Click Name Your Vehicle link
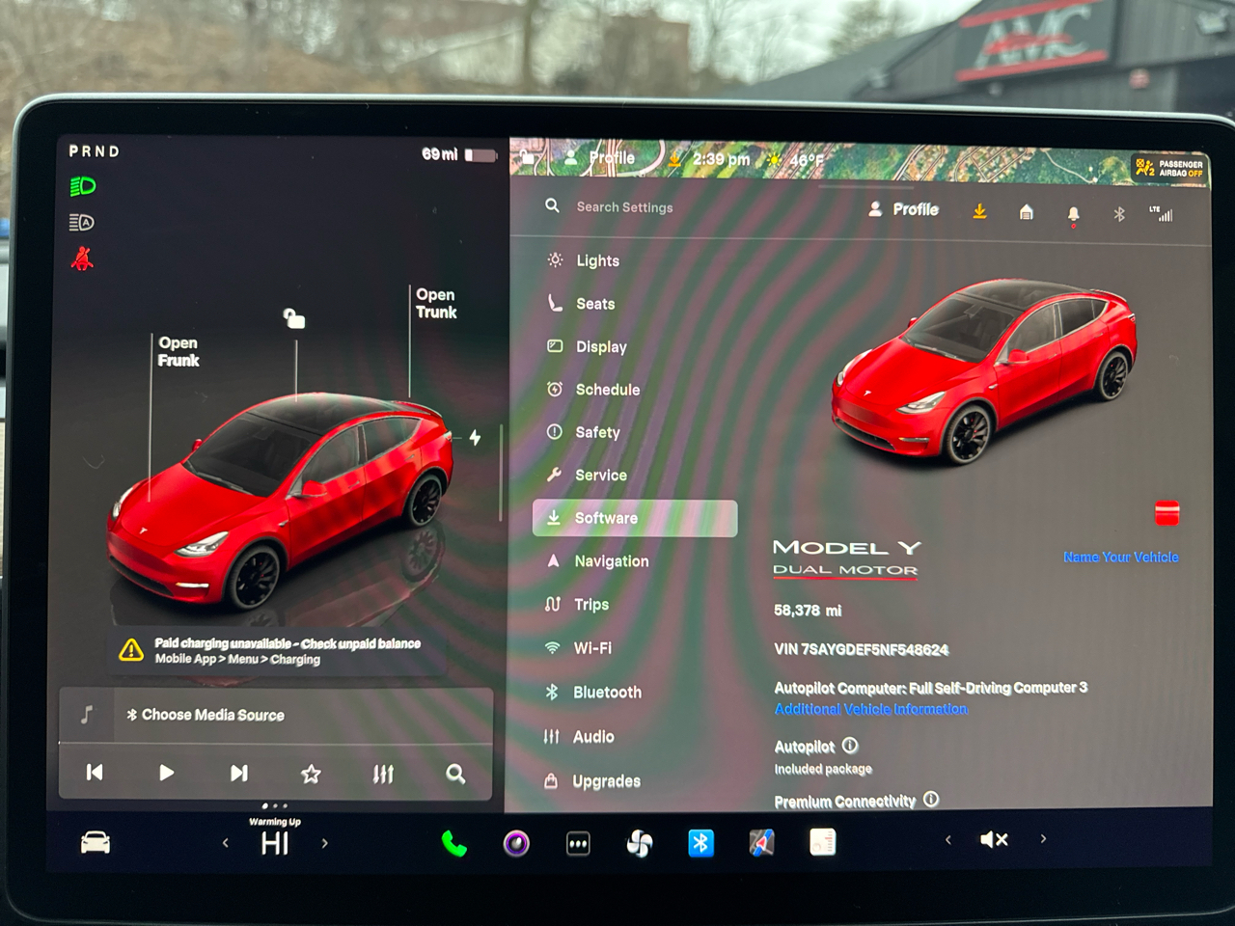Viewport: 1235px width, 926px height. point(1120,557)
